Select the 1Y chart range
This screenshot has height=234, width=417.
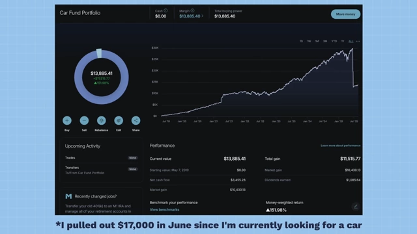pos(343,41)
